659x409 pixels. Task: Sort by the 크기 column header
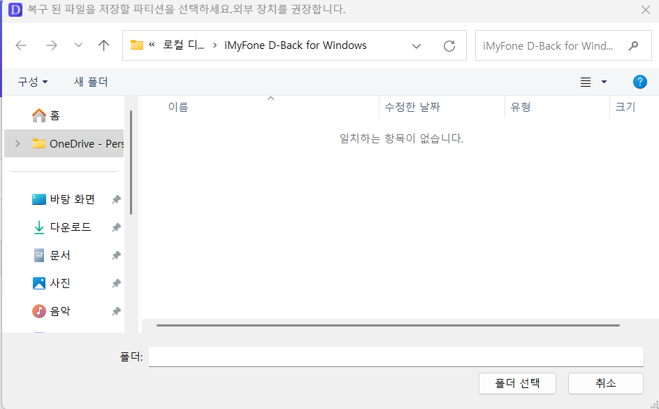635,107
